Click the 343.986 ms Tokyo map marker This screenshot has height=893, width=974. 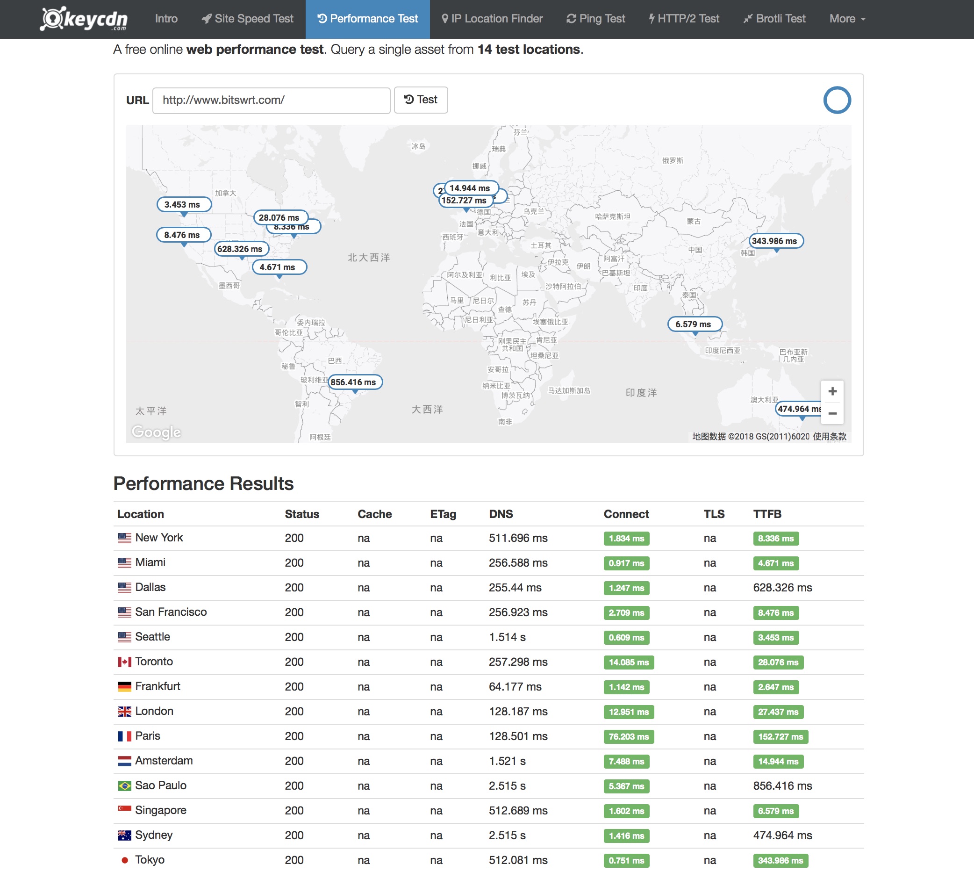coord(776,241)
